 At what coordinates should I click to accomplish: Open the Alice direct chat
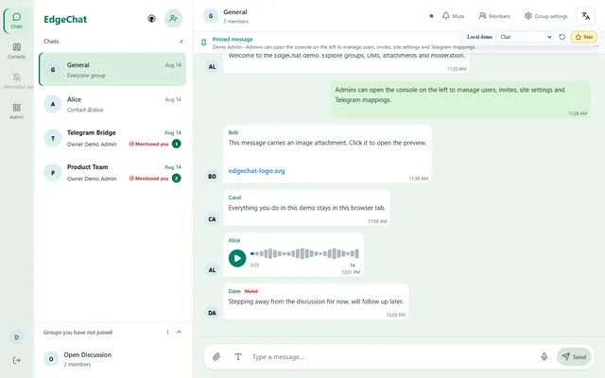click(x=112, y=104)
